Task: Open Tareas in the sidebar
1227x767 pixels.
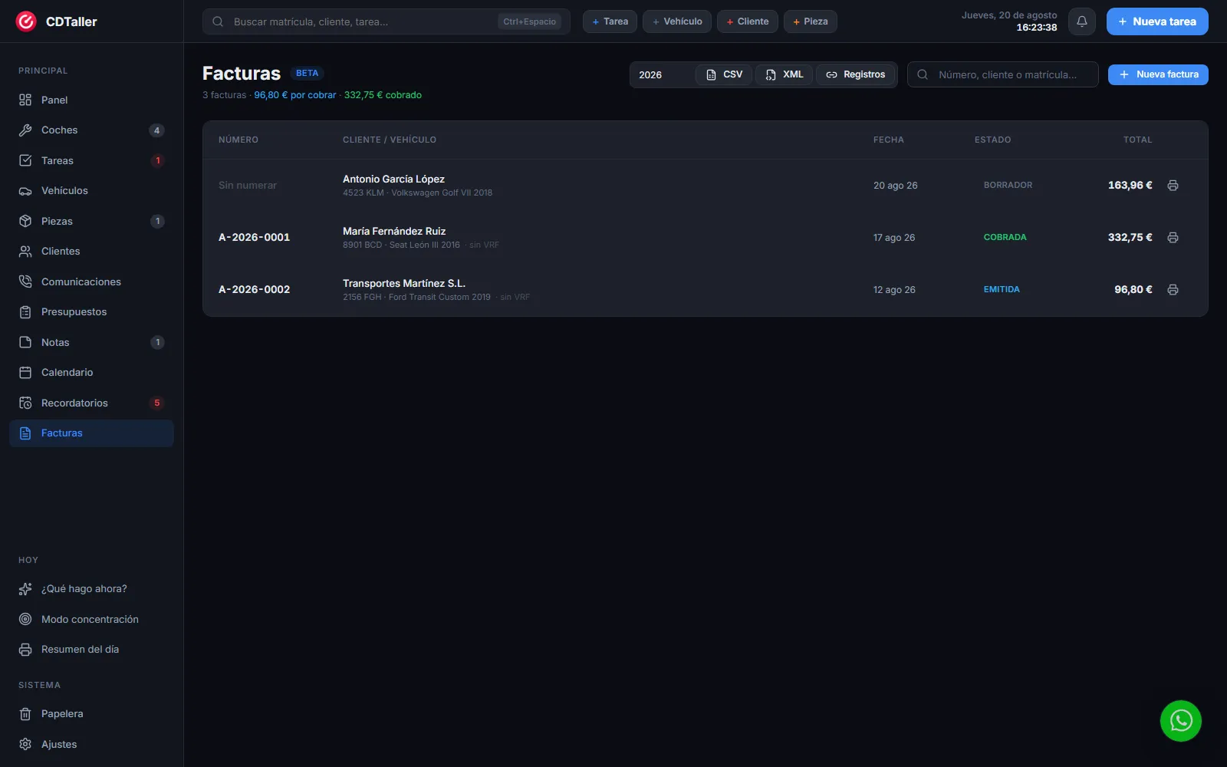Action: pos(91,160)
